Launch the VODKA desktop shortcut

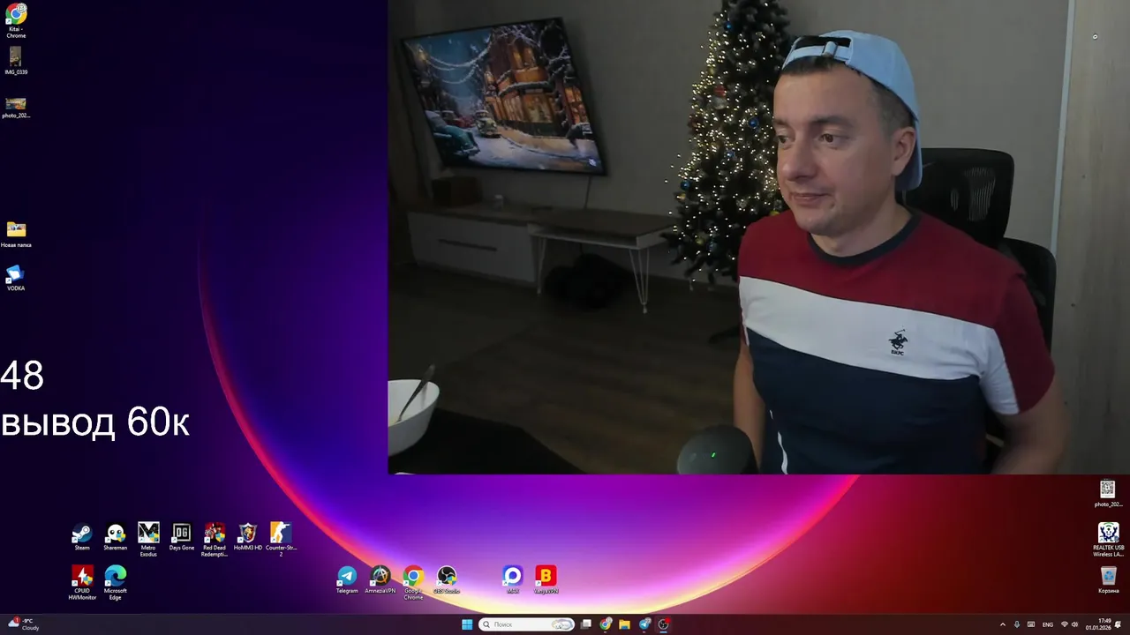(16, 278)
